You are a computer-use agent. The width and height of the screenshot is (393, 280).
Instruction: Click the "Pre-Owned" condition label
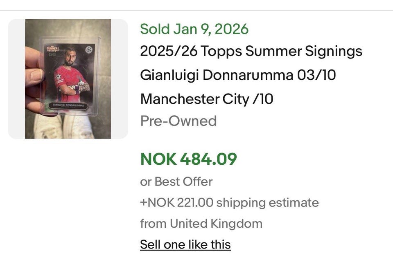point(178,121)
